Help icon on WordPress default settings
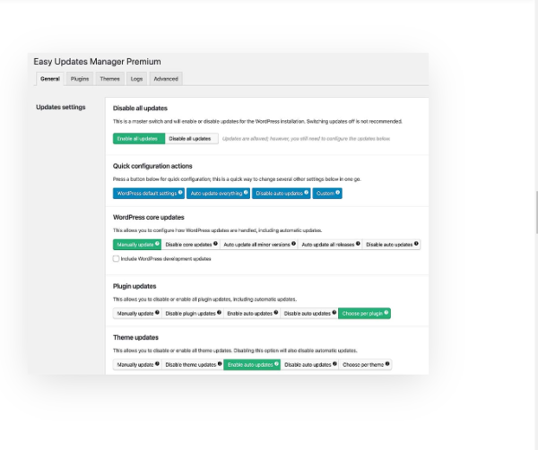The width and height of the screenshot is (538, 450). click(x=180, y=193)
